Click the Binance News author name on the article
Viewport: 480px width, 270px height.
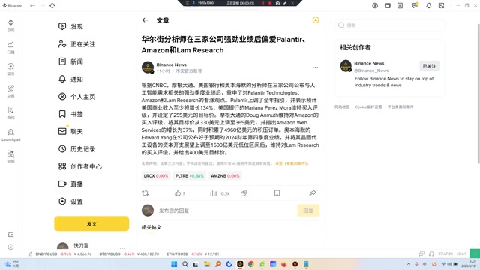(172, 64)
